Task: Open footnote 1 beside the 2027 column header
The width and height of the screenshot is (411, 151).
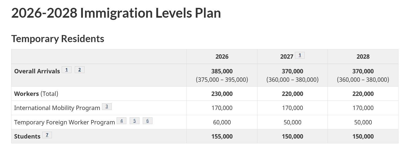Action: click(300, 55)
